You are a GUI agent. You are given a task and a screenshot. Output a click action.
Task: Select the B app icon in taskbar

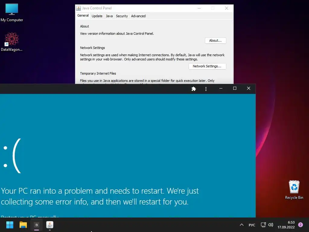point(37,225)
